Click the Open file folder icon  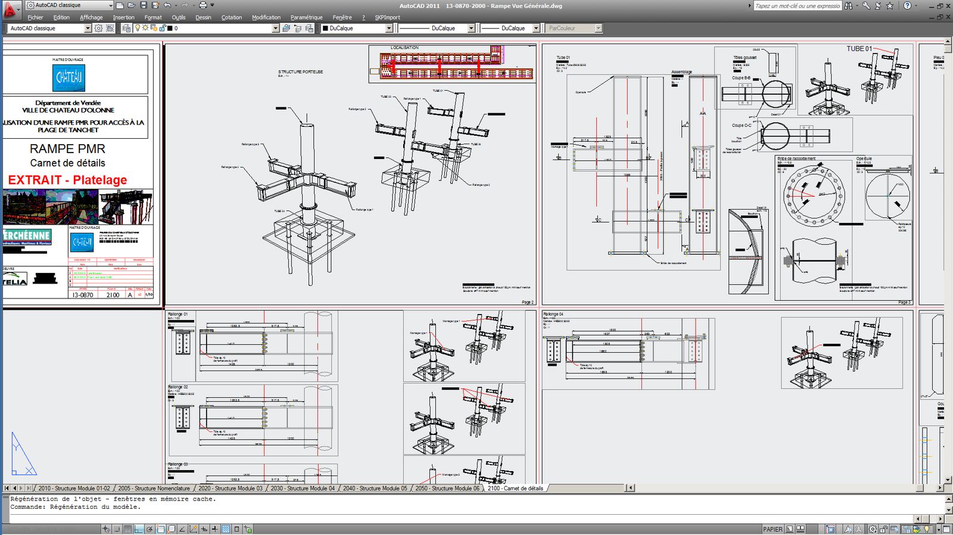[x=132, y=5]
